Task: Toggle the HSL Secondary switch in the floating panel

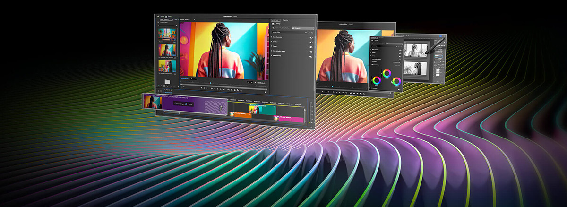Action: (399, 90)
